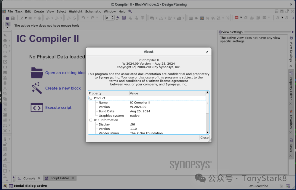
Task: Click the magnifier search icon beside Help
Action: point(130,11)
